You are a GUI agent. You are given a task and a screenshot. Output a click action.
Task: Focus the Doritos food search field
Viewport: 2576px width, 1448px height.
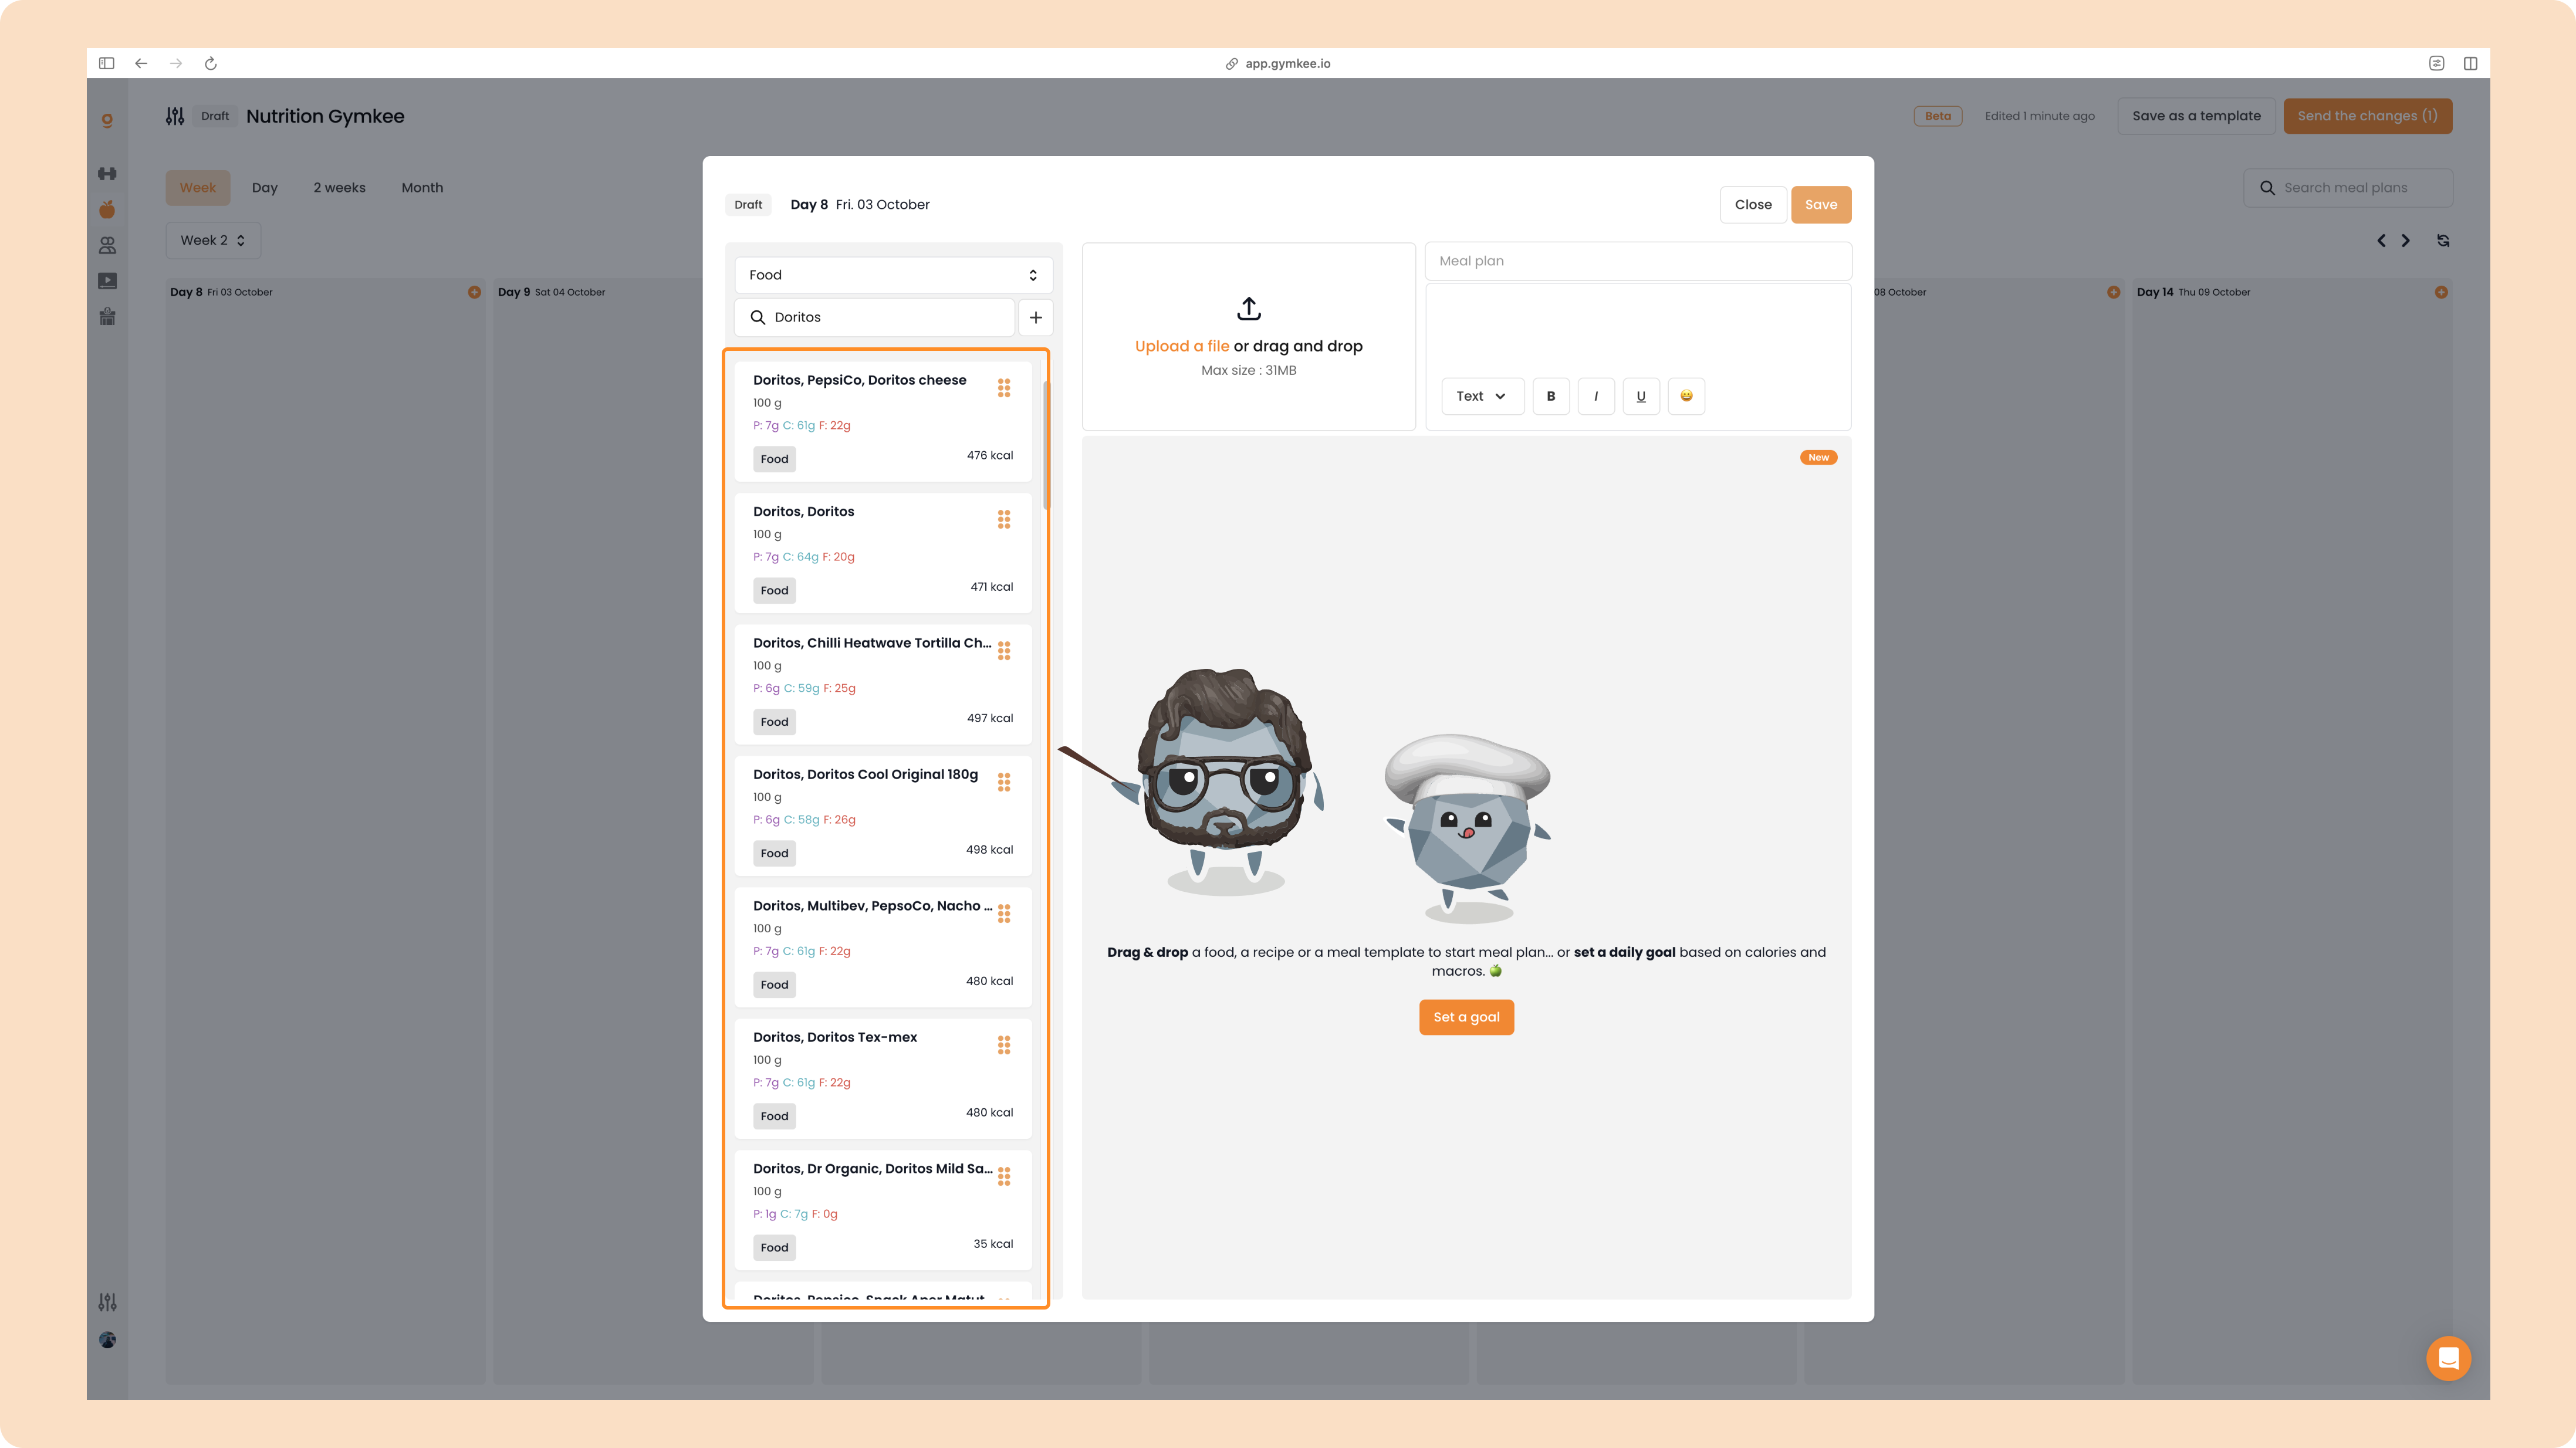875,317
